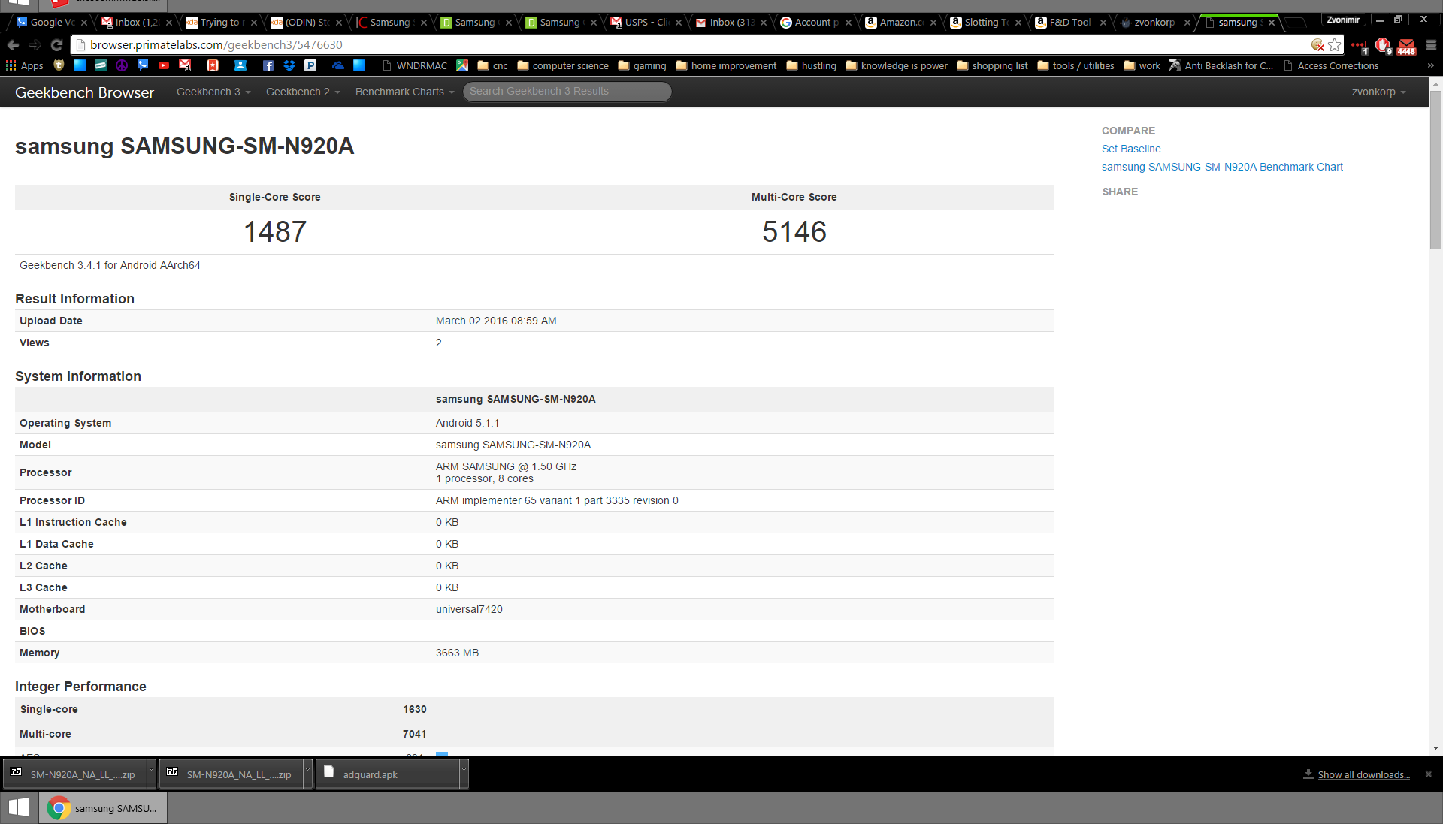Switch to the USPS tab

(x=646, y=23)
